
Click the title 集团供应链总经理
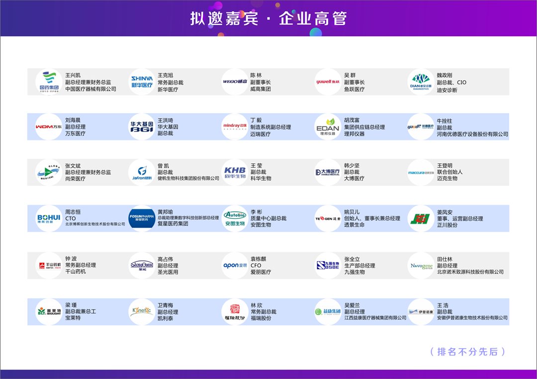364,127
